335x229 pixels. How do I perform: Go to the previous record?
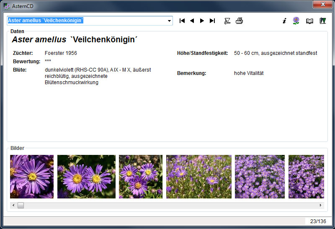[x=192, y=21]
